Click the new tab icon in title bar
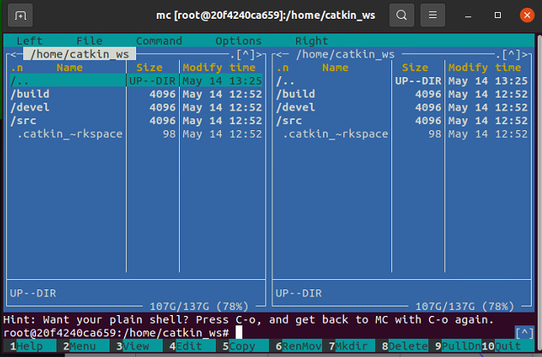The width and height of the screenshot is (542, 357). [x=21, y=15]
